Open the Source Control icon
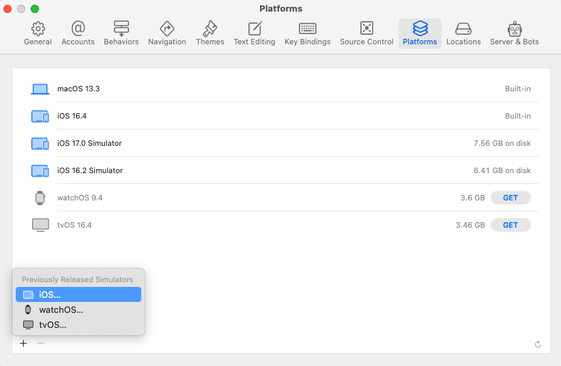Screen dimensions: 561x366 [366, 28]
